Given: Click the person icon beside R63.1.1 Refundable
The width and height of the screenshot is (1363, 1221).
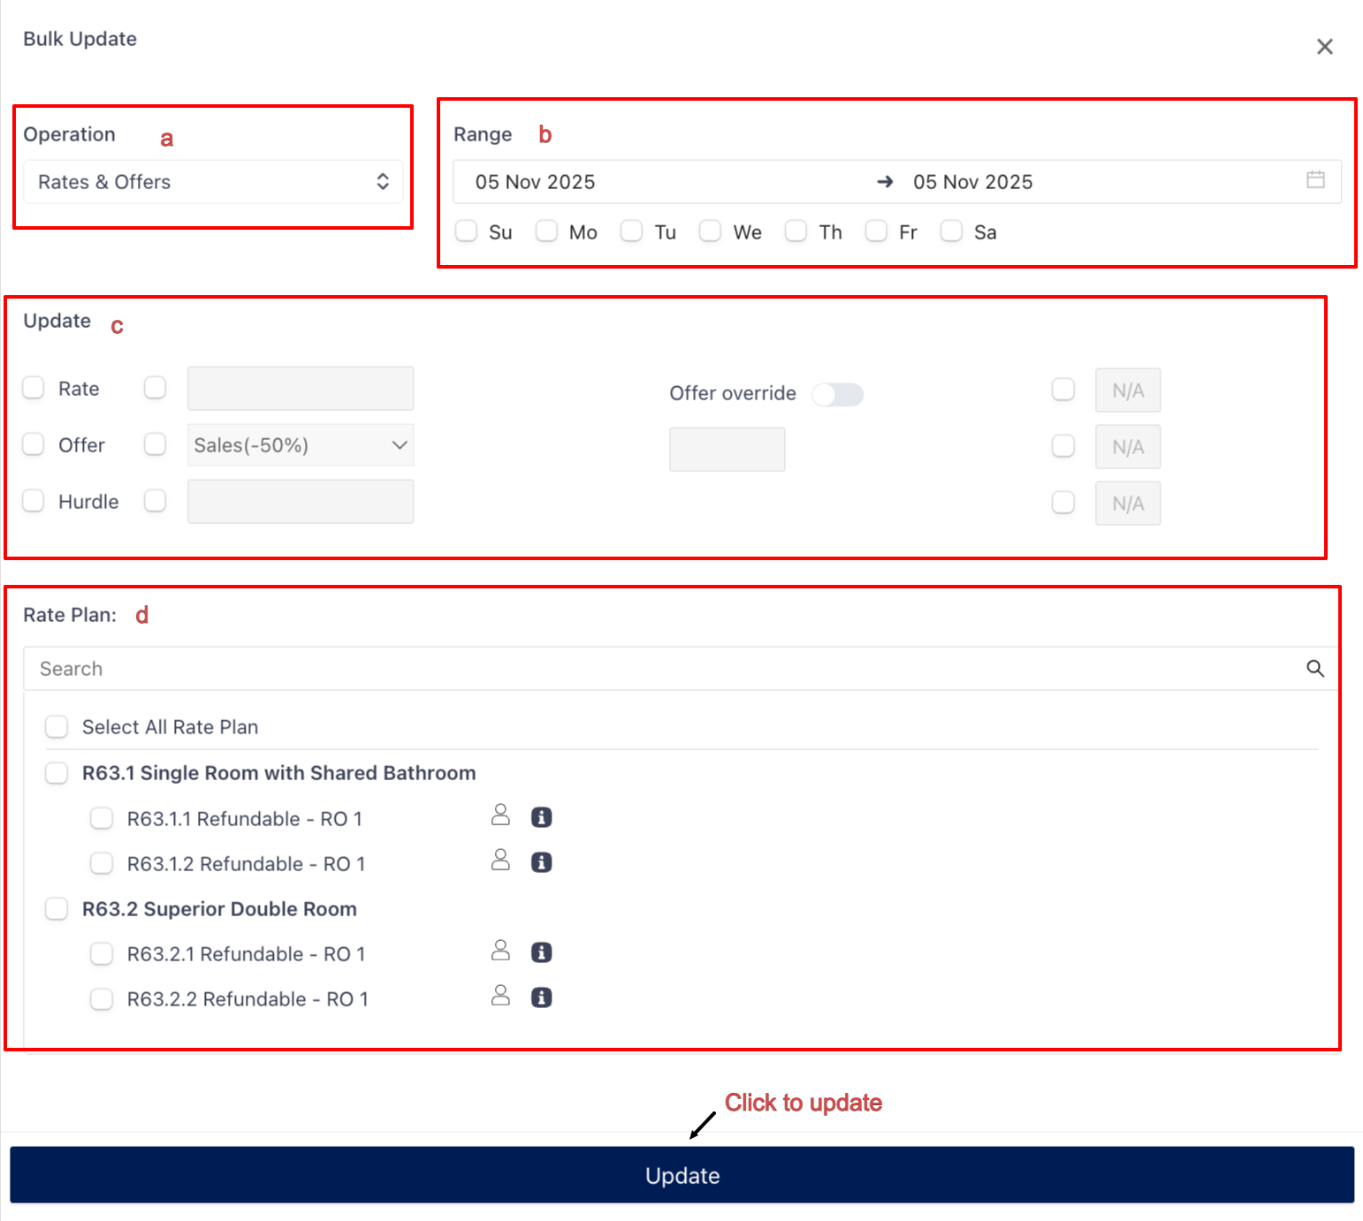Looking at the screenshot, I should coord(500,815).
